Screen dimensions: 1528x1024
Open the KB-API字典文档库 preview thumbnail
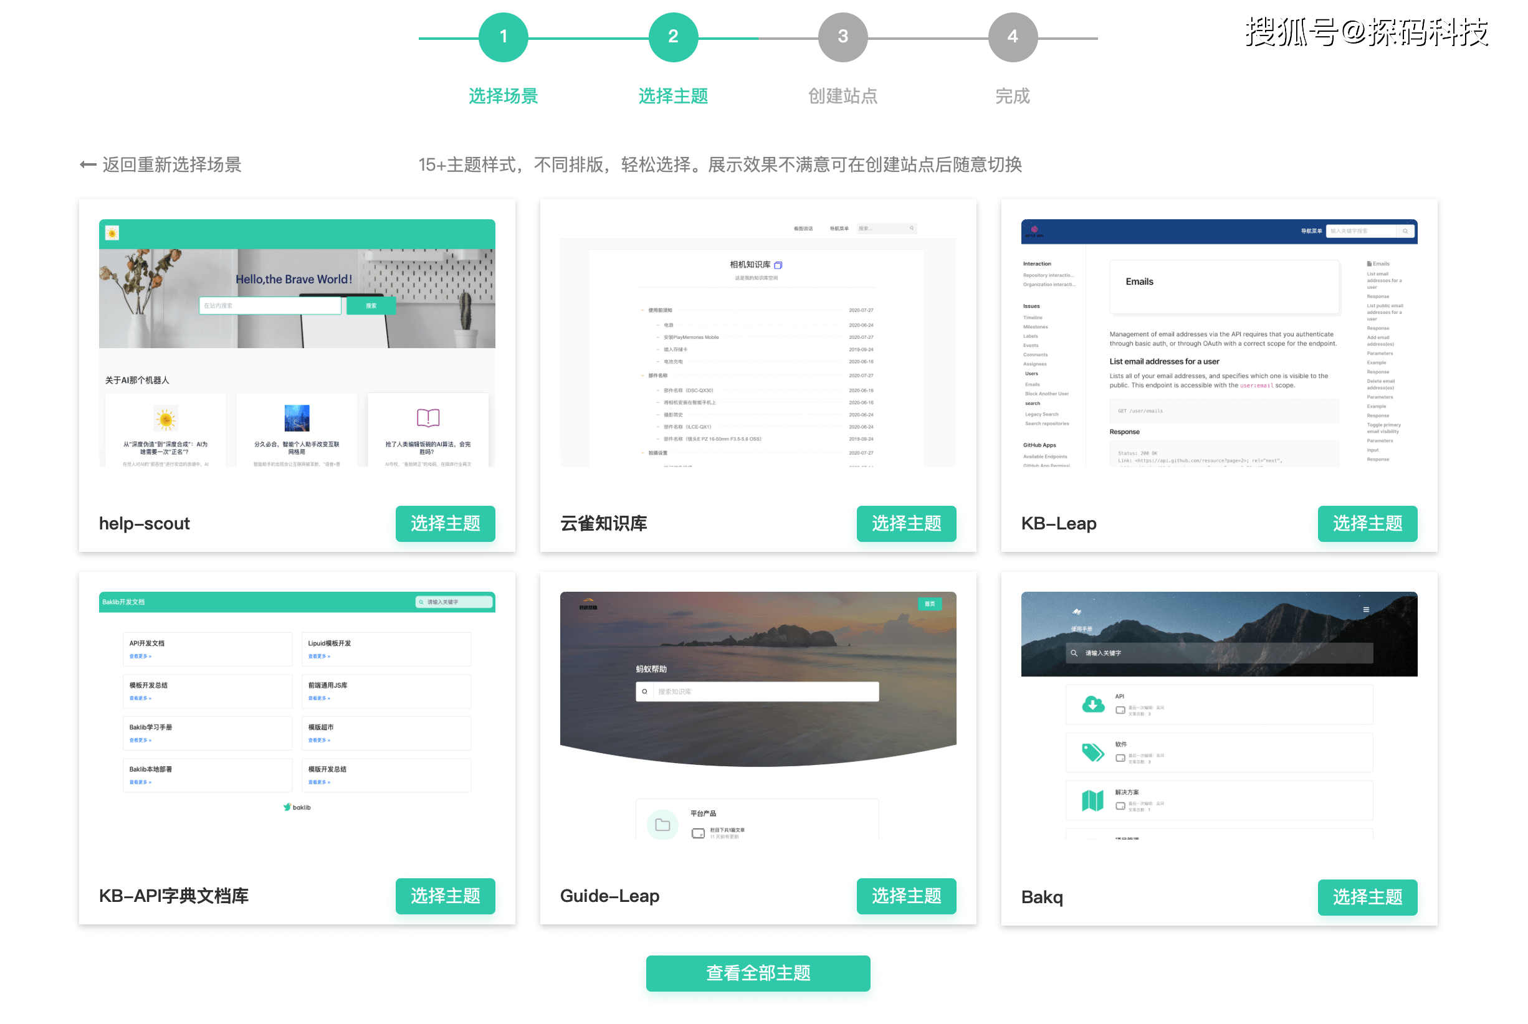click(297, 715)
